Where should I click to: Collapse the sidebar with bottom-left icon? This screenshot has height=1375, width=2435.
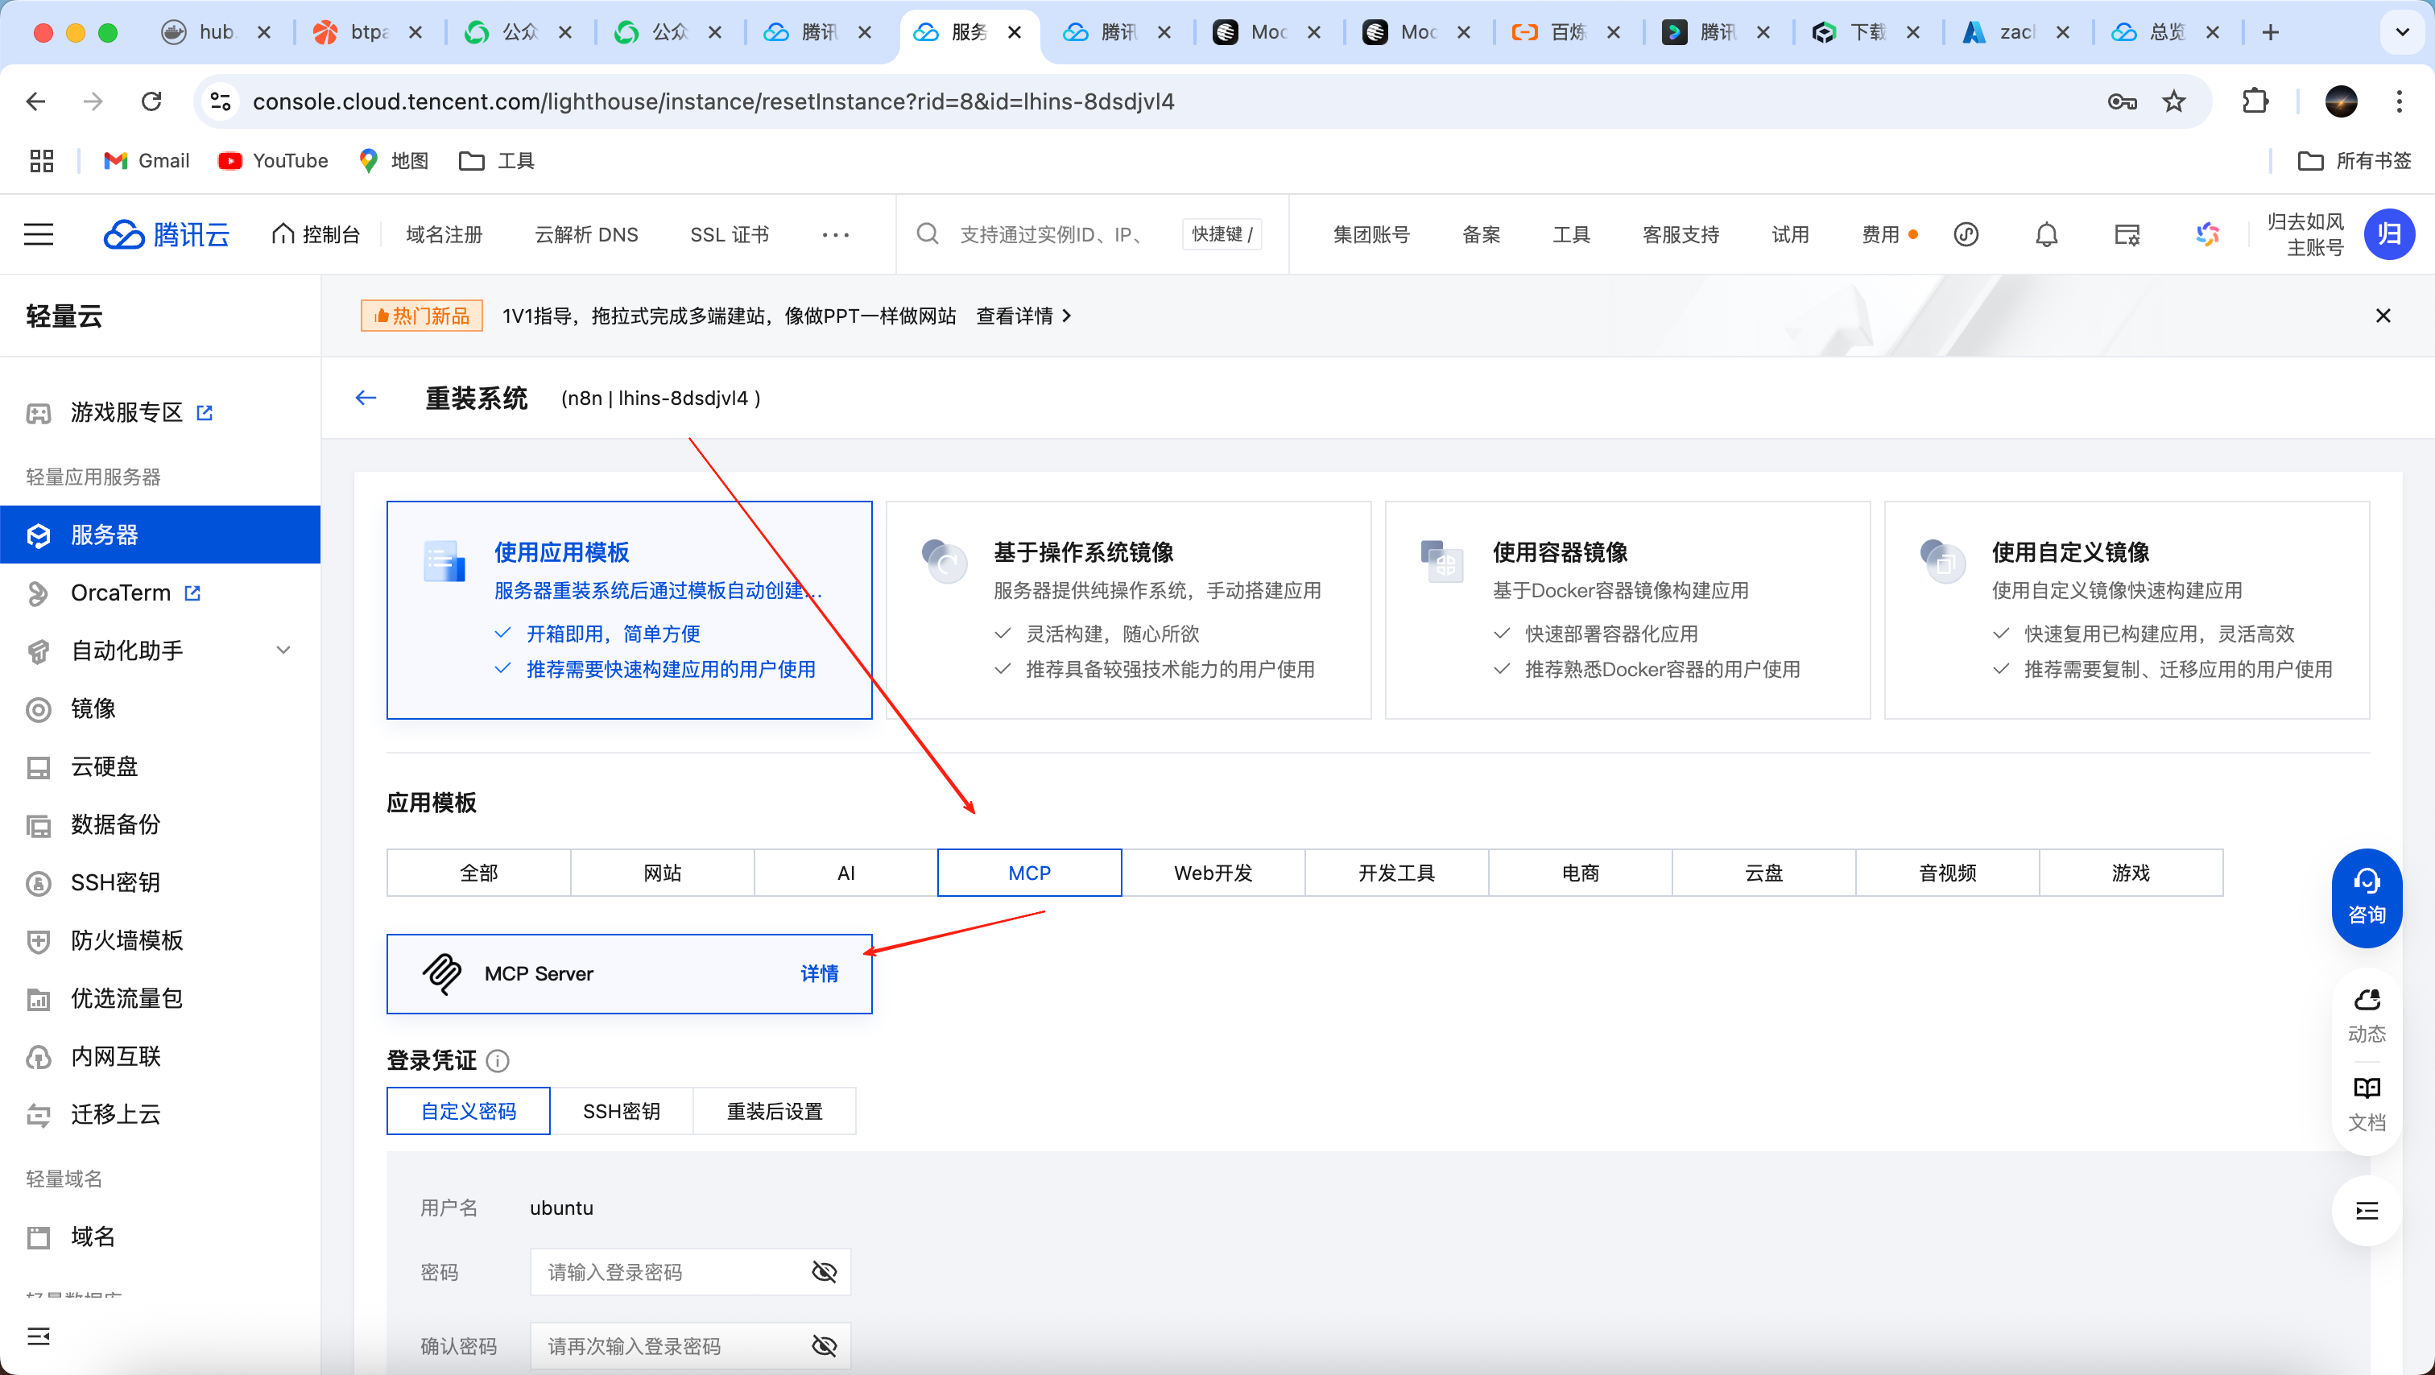click(x=39, y=1336)
